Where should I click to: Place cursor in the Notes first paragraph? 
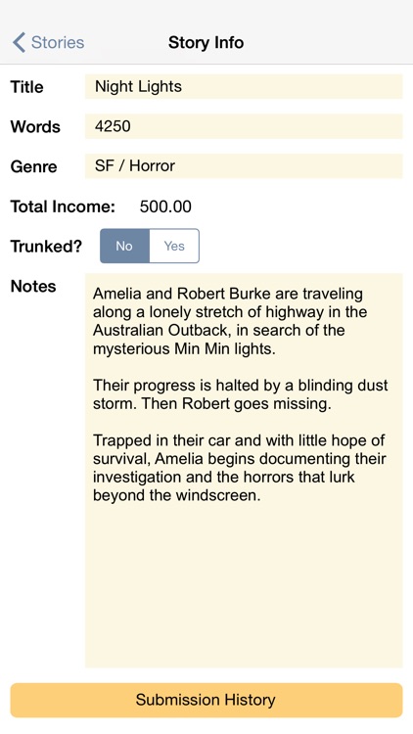229,321
